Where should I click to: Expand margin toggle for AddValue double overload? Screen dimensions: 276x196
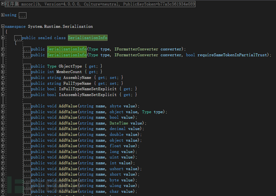pyautogui.click(x=3, y=134)
